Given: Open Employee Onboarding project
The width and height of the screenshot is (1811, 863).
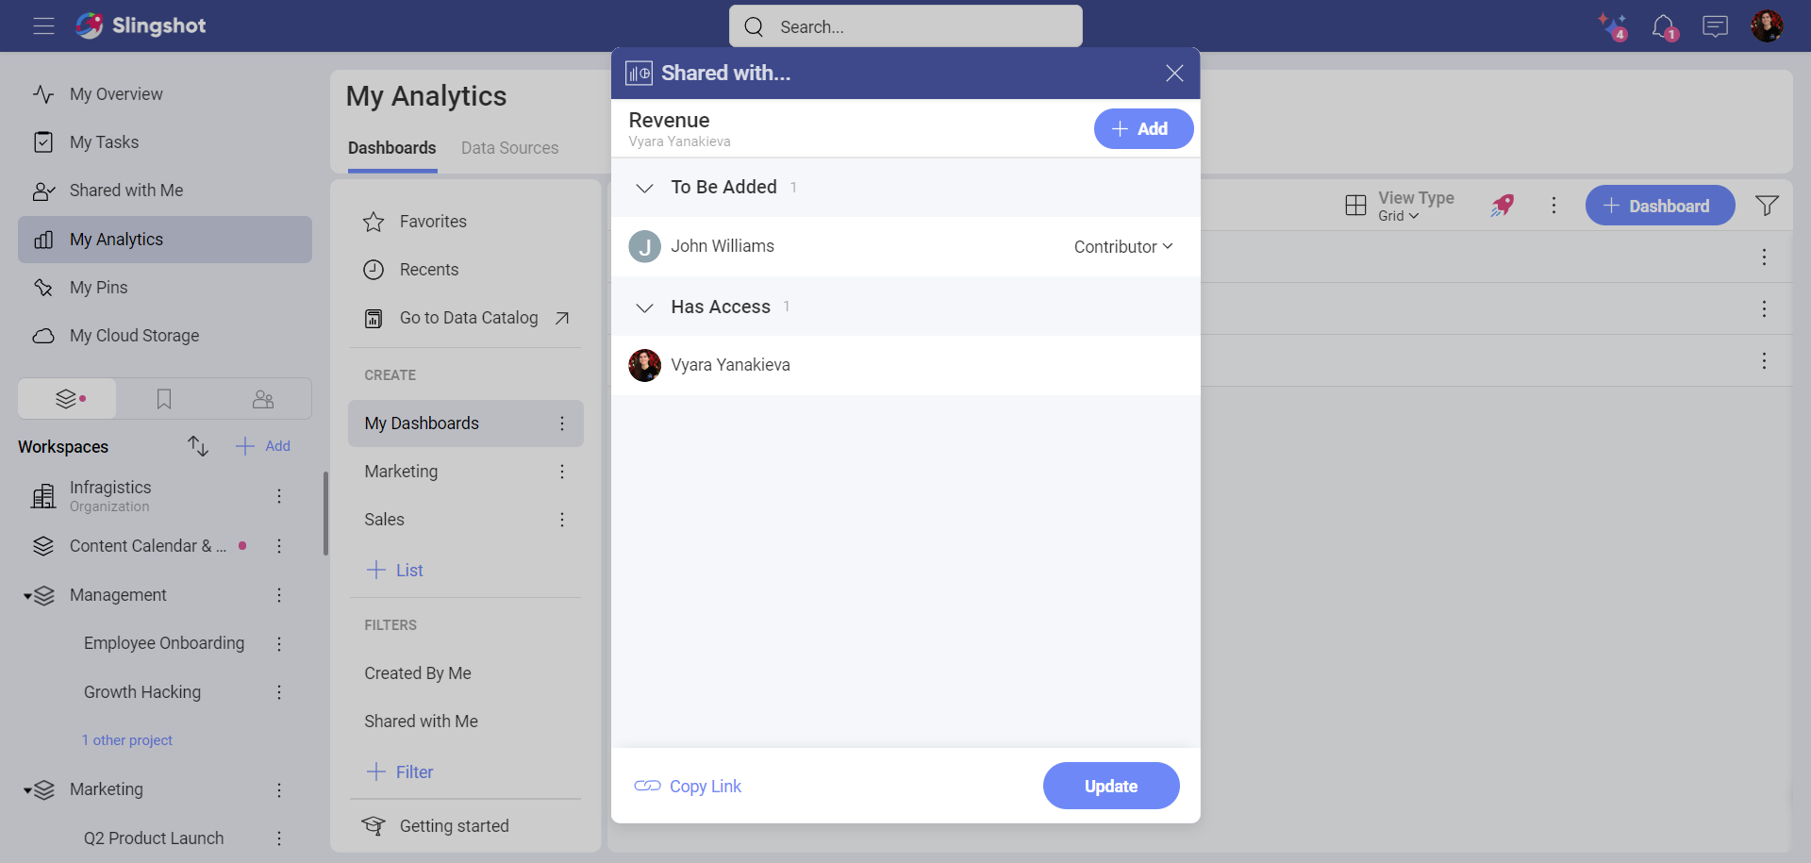Looking at the screenshot, I should pos(164,643).
